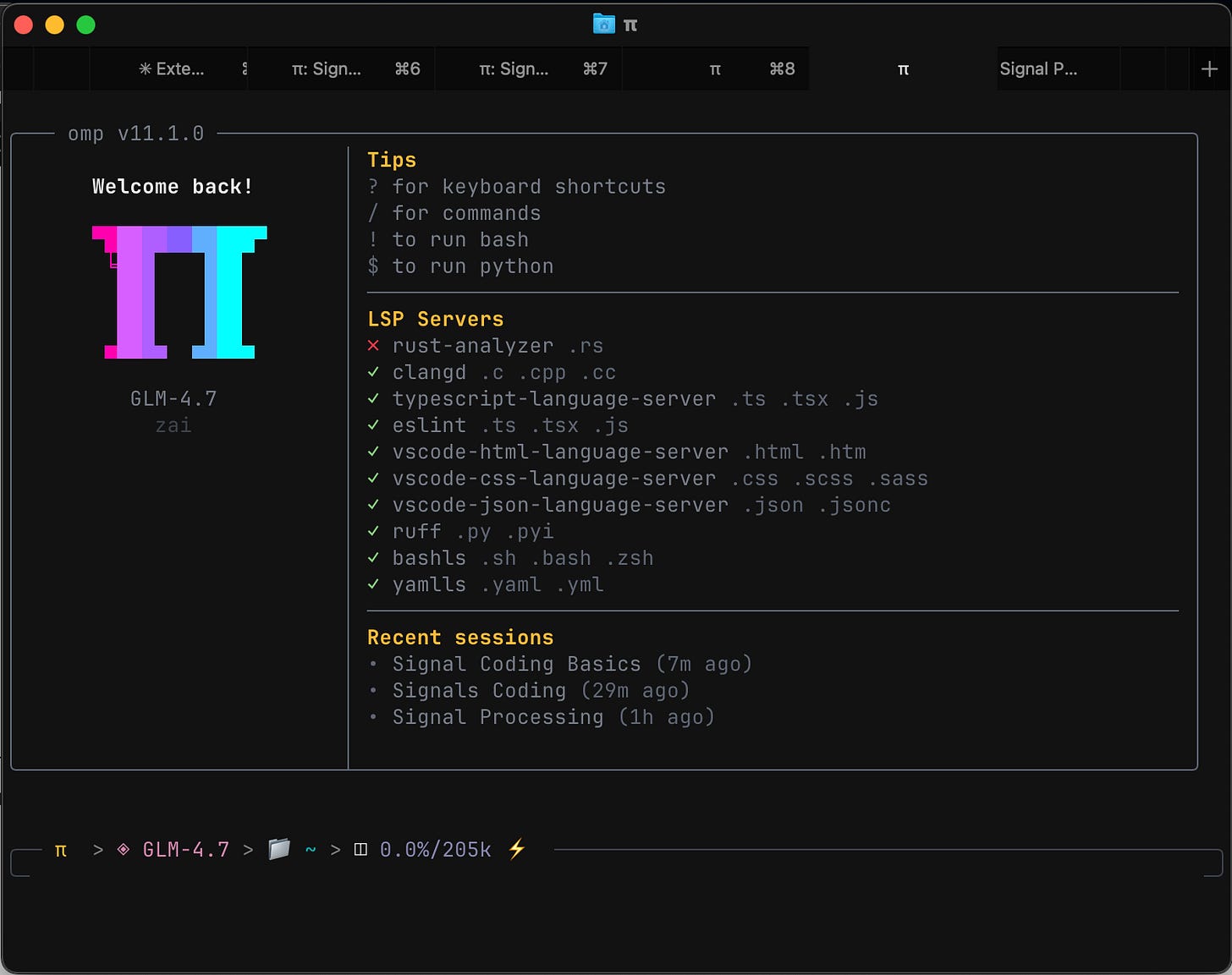1232x975 pixels.
Task: Click the context window icon before 0.0%/205k
Action: [360, 849]
